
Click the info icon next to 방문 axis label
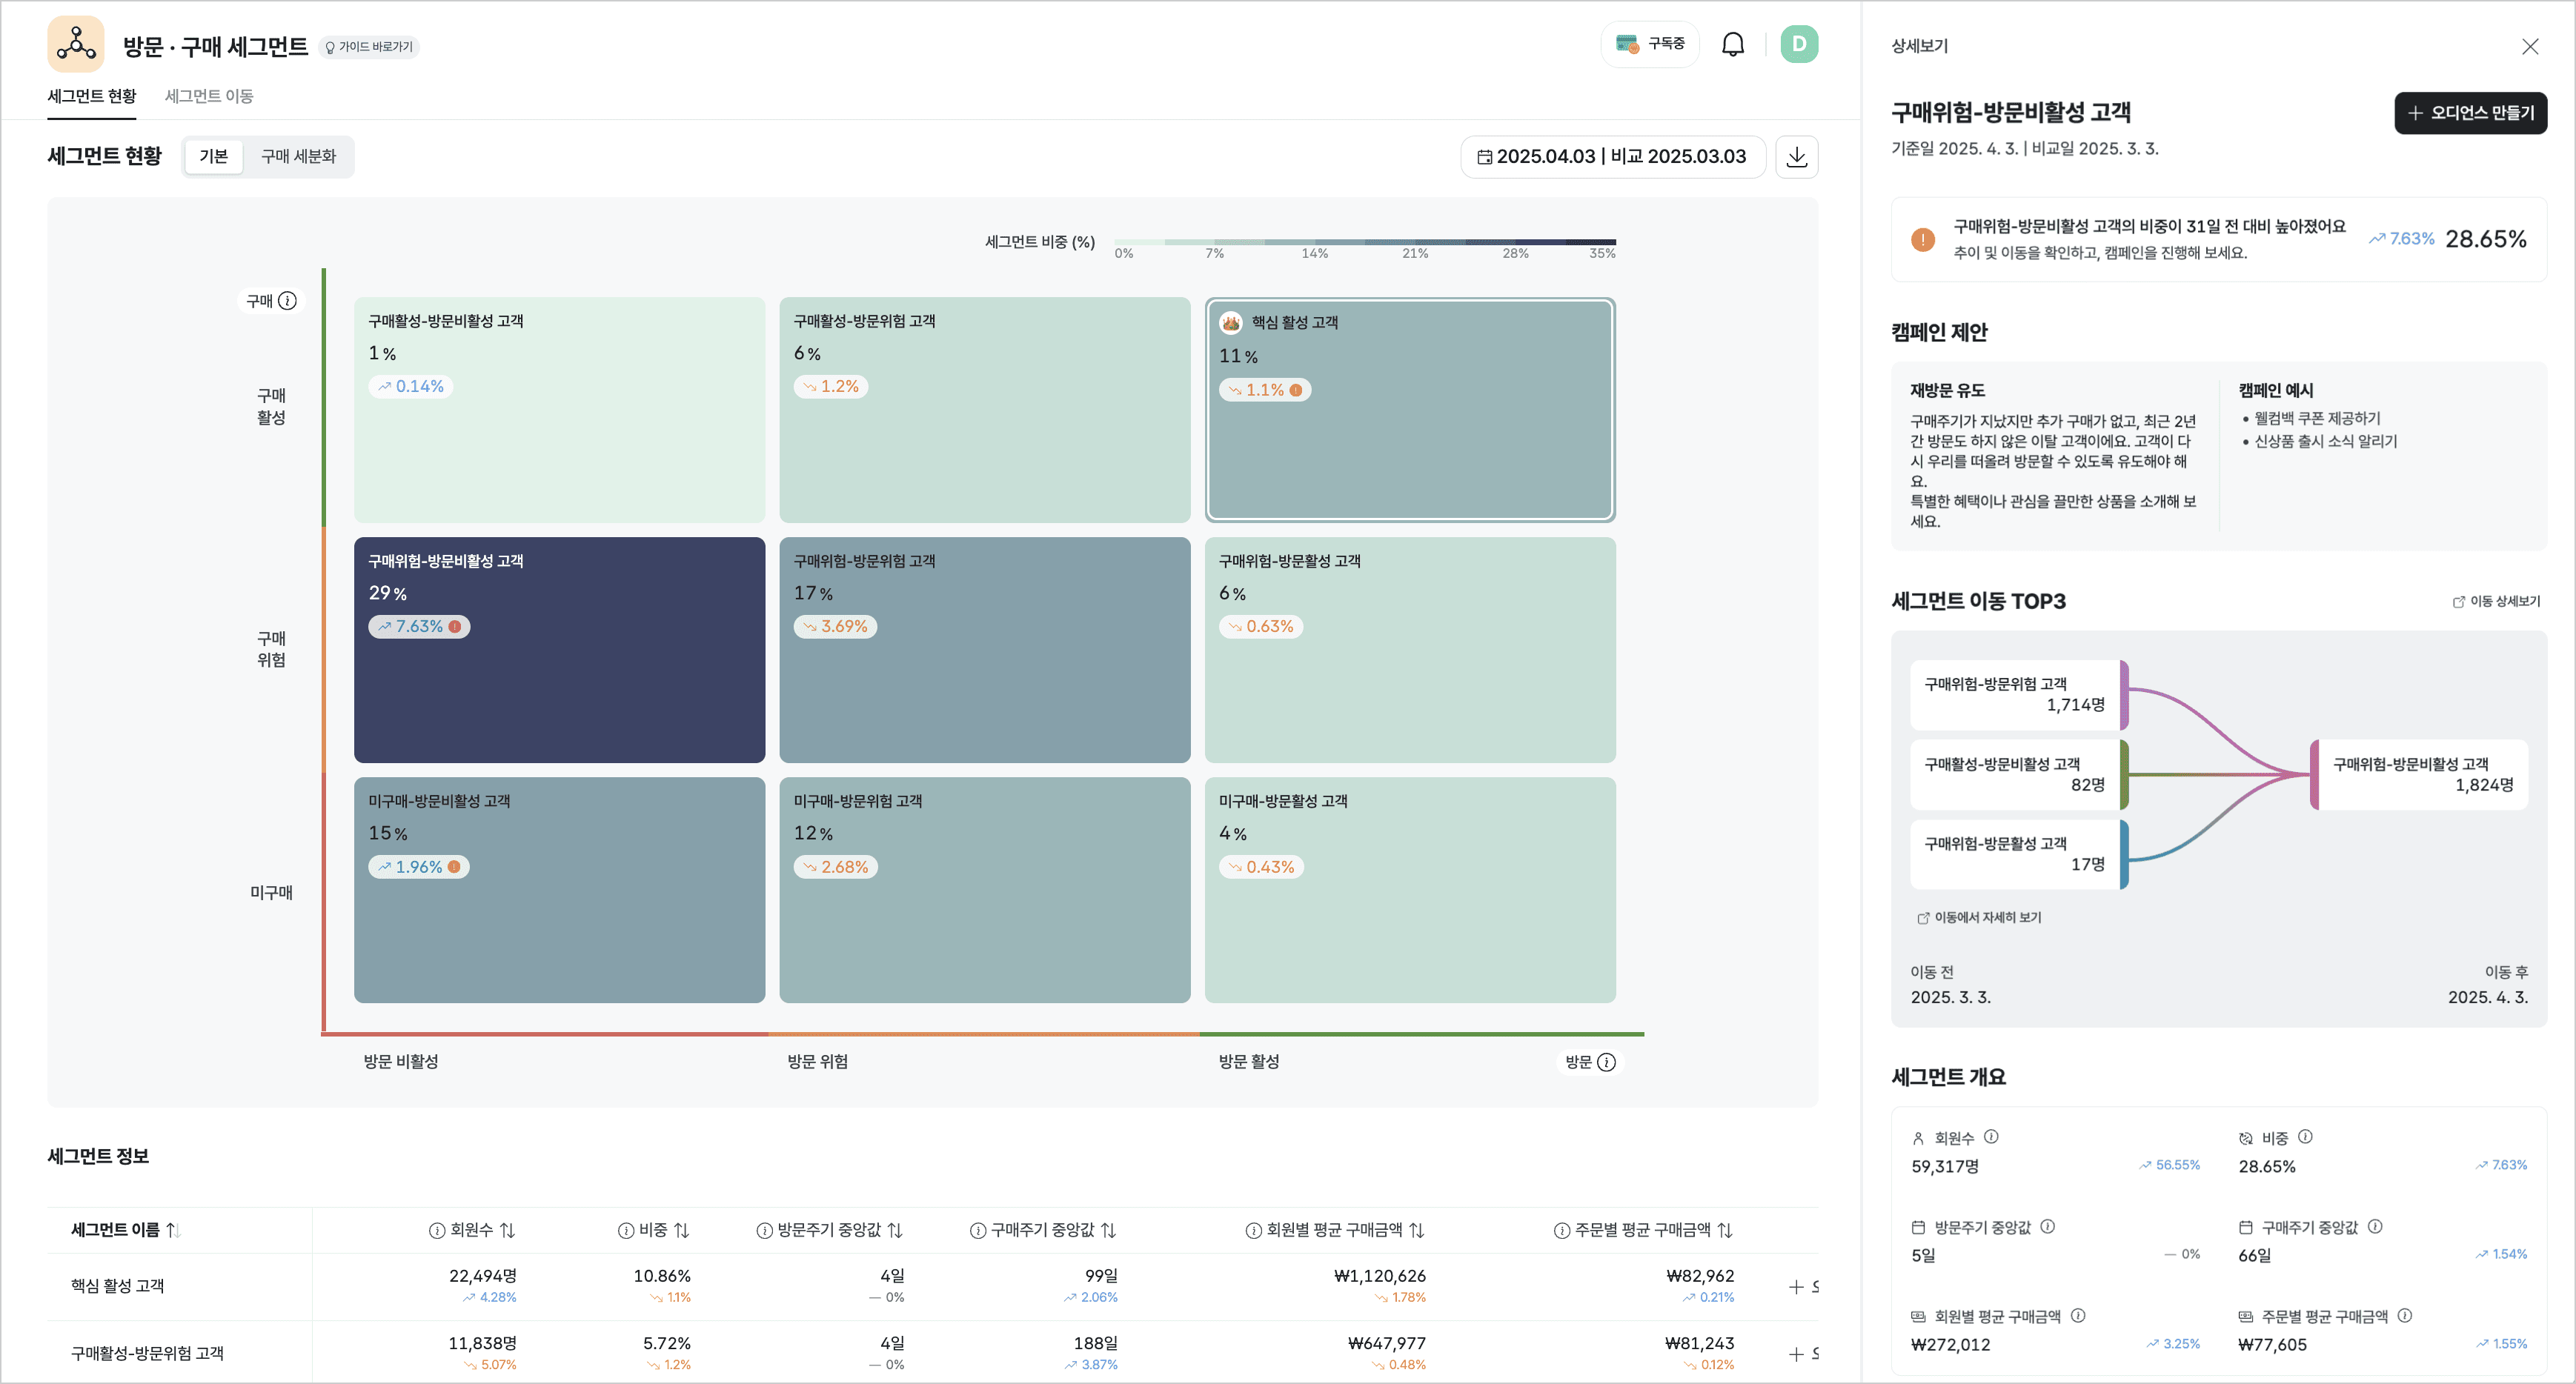click(1606, 1062)
